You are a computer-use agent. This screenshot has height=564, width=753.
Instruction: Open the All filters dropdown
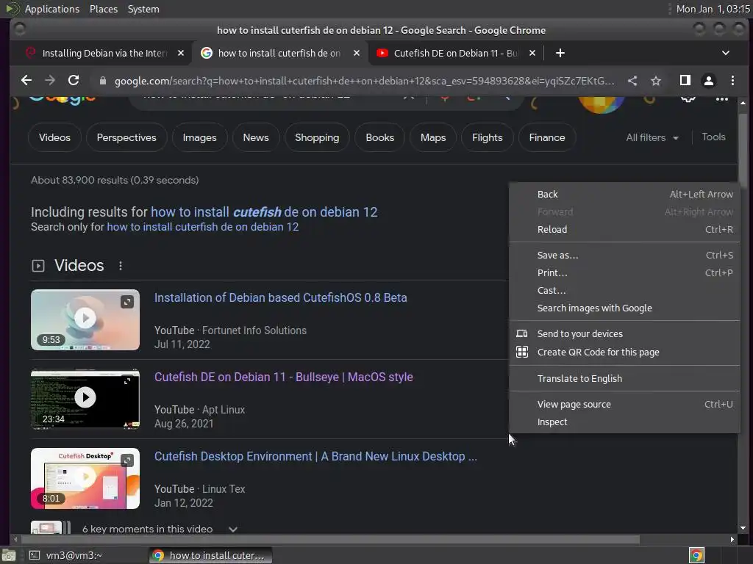tap(652, 137)
